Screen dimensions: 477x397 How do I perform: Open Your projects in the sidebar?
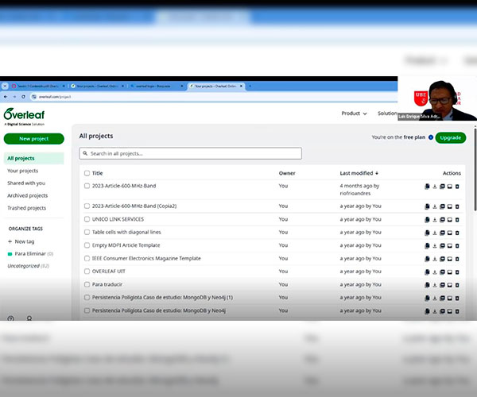coord(23,171)
